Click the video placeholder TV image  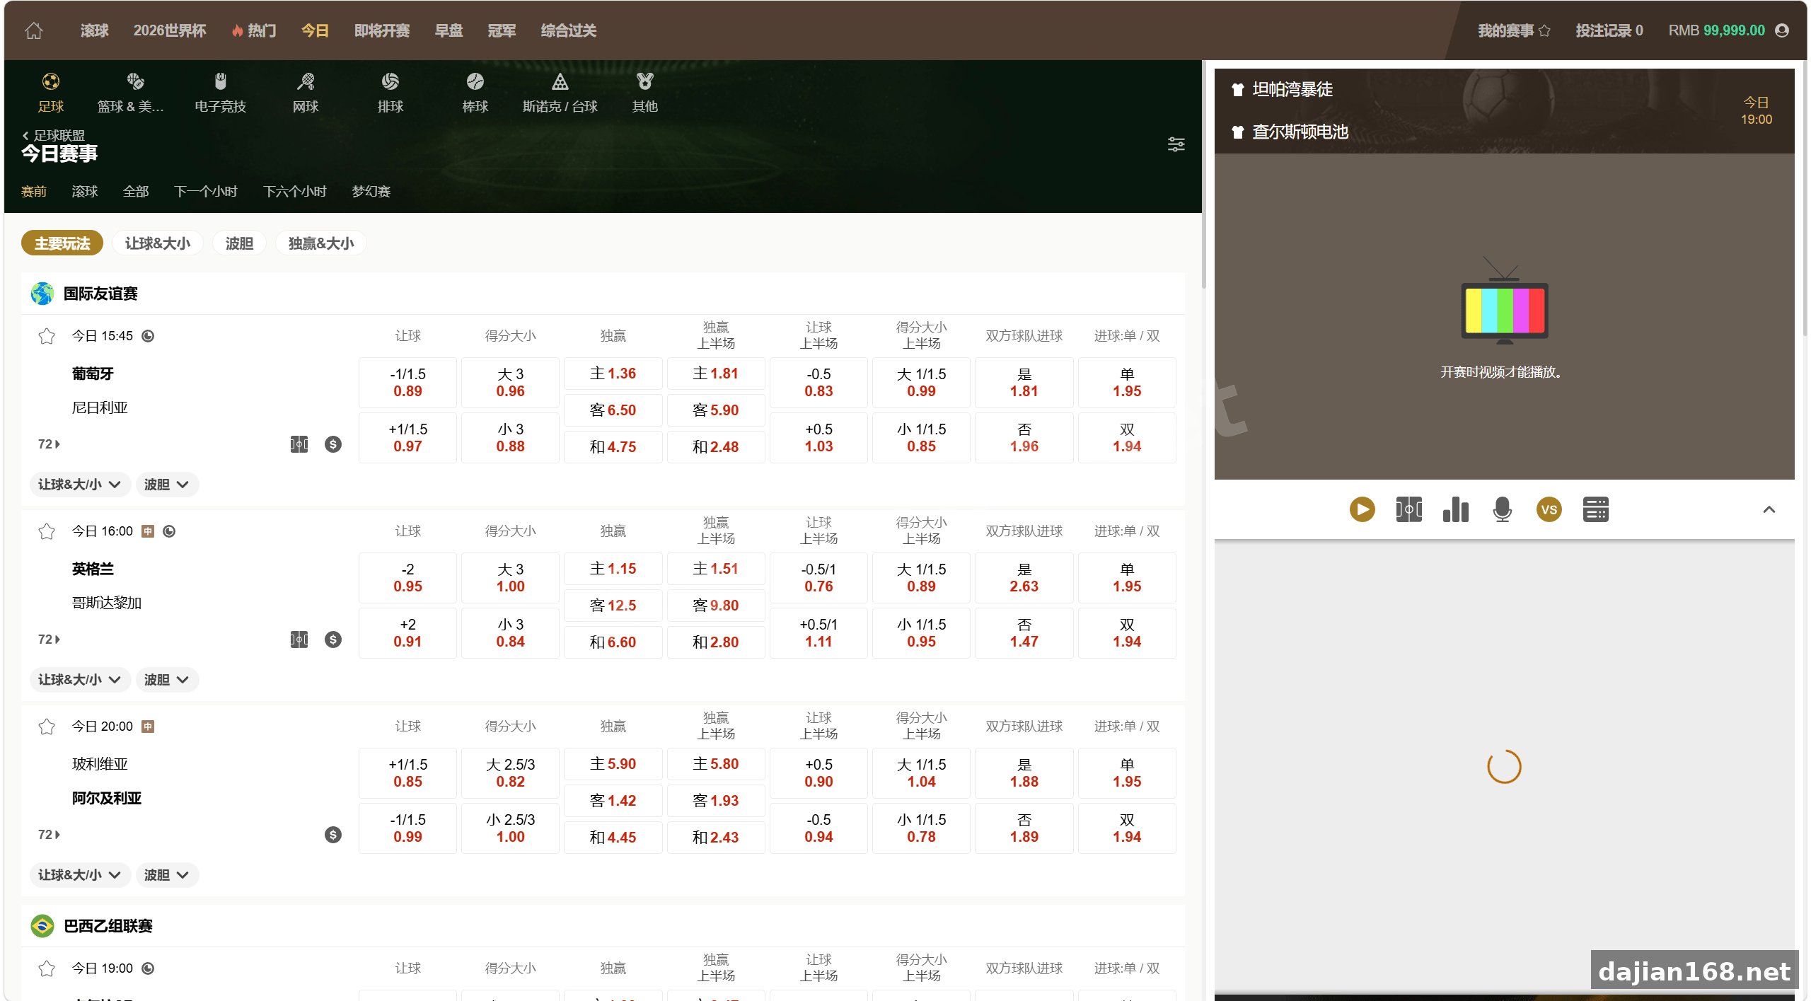point(1504,302)
